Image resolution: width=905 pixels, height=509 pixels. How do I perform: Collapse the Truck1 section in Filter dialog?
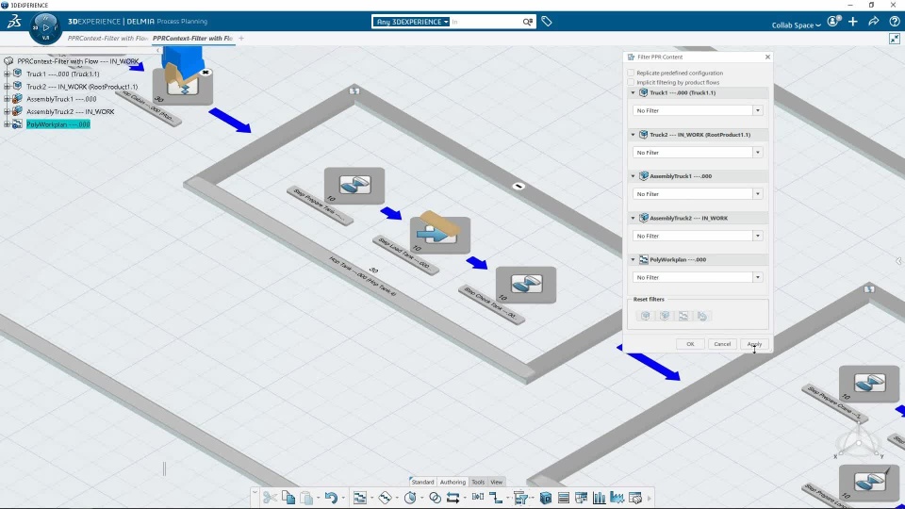tap(633, 93)
